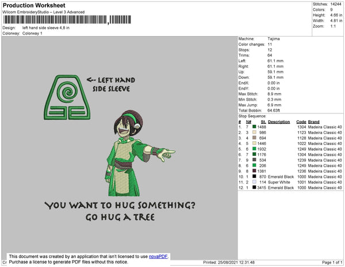Click the black swatch in stop row 10
Image resolution: width=345 pixels, height=267 pixels.
click(254, 176)
